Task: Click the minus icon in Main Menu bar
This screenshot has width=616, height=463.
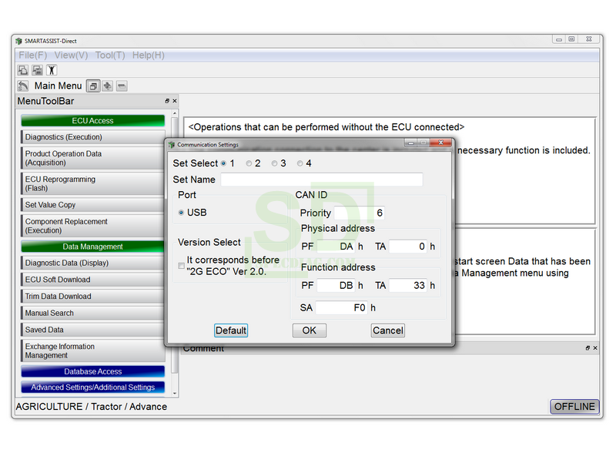Action: [x=122, y=86]
